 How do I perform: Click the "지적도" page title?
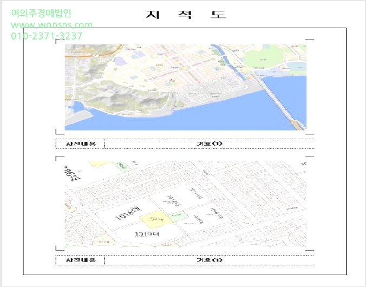tap(186, 15)
